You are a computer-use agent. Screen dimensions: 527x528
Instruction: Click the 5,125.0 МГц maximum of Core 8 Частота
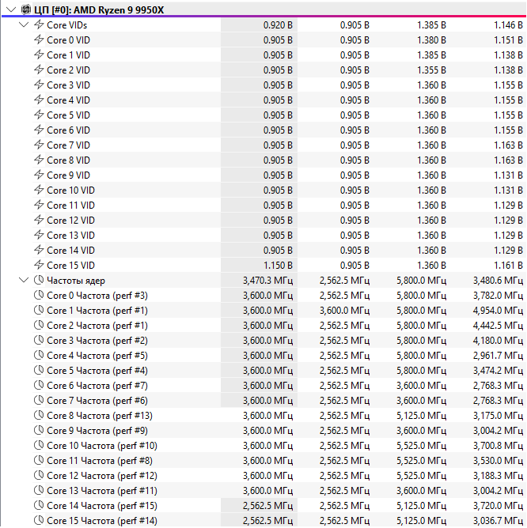(421, 416)
